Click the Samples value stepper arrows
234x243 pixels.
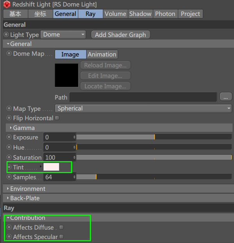(74, 177)
